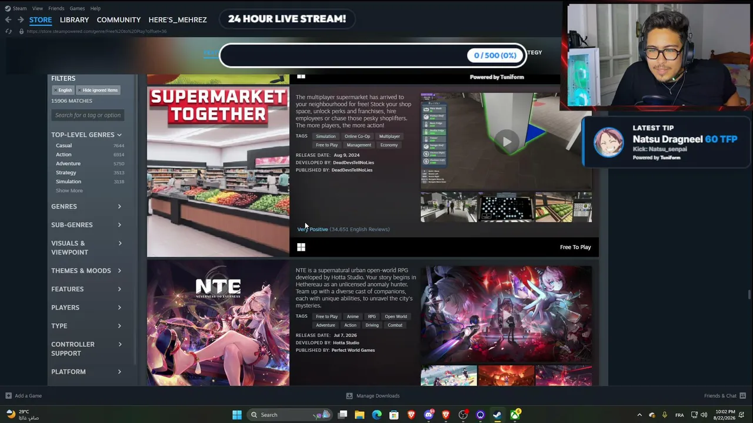Open the Very Positive reviews link

312,230
